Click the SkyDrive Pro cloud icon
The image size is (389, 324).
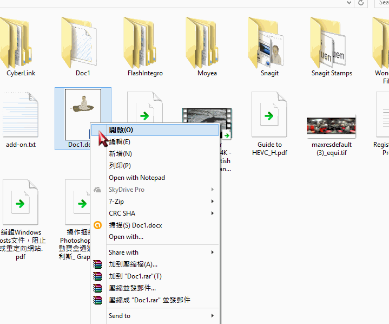97,190
